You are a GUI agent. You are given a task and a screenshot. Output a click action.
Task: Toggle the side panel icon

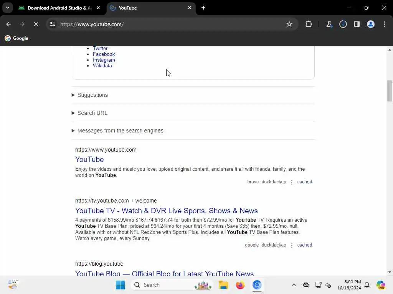tap(357, 24)
